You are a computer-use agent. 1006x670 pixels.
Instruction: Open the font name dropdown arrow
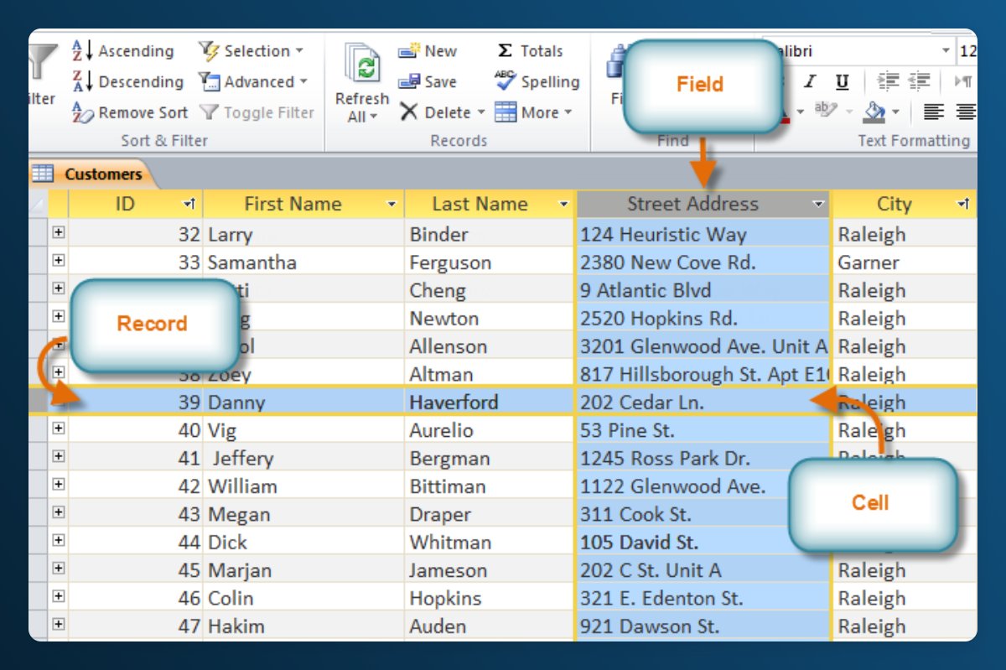point(946,51)
